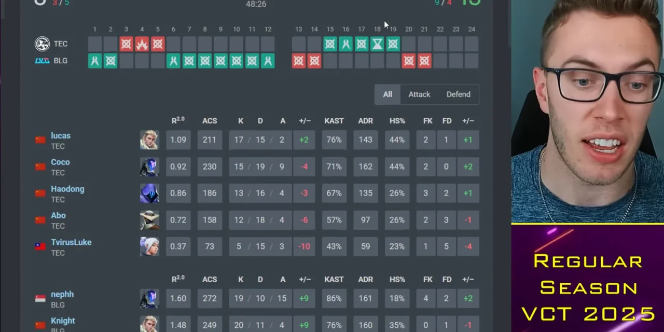Open Haodong player profile link
The image size is (664, 332).
tap(67, 189)
